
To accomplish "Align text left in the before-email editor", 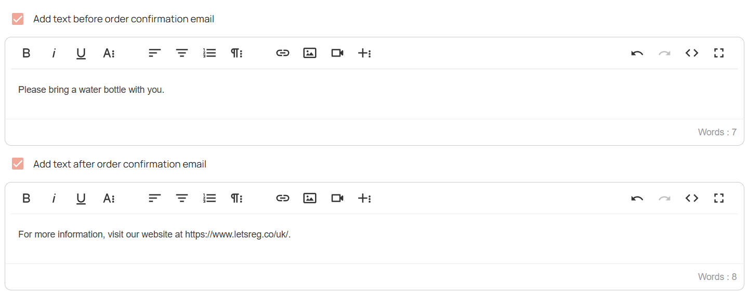I will click(x=155, y=53).
